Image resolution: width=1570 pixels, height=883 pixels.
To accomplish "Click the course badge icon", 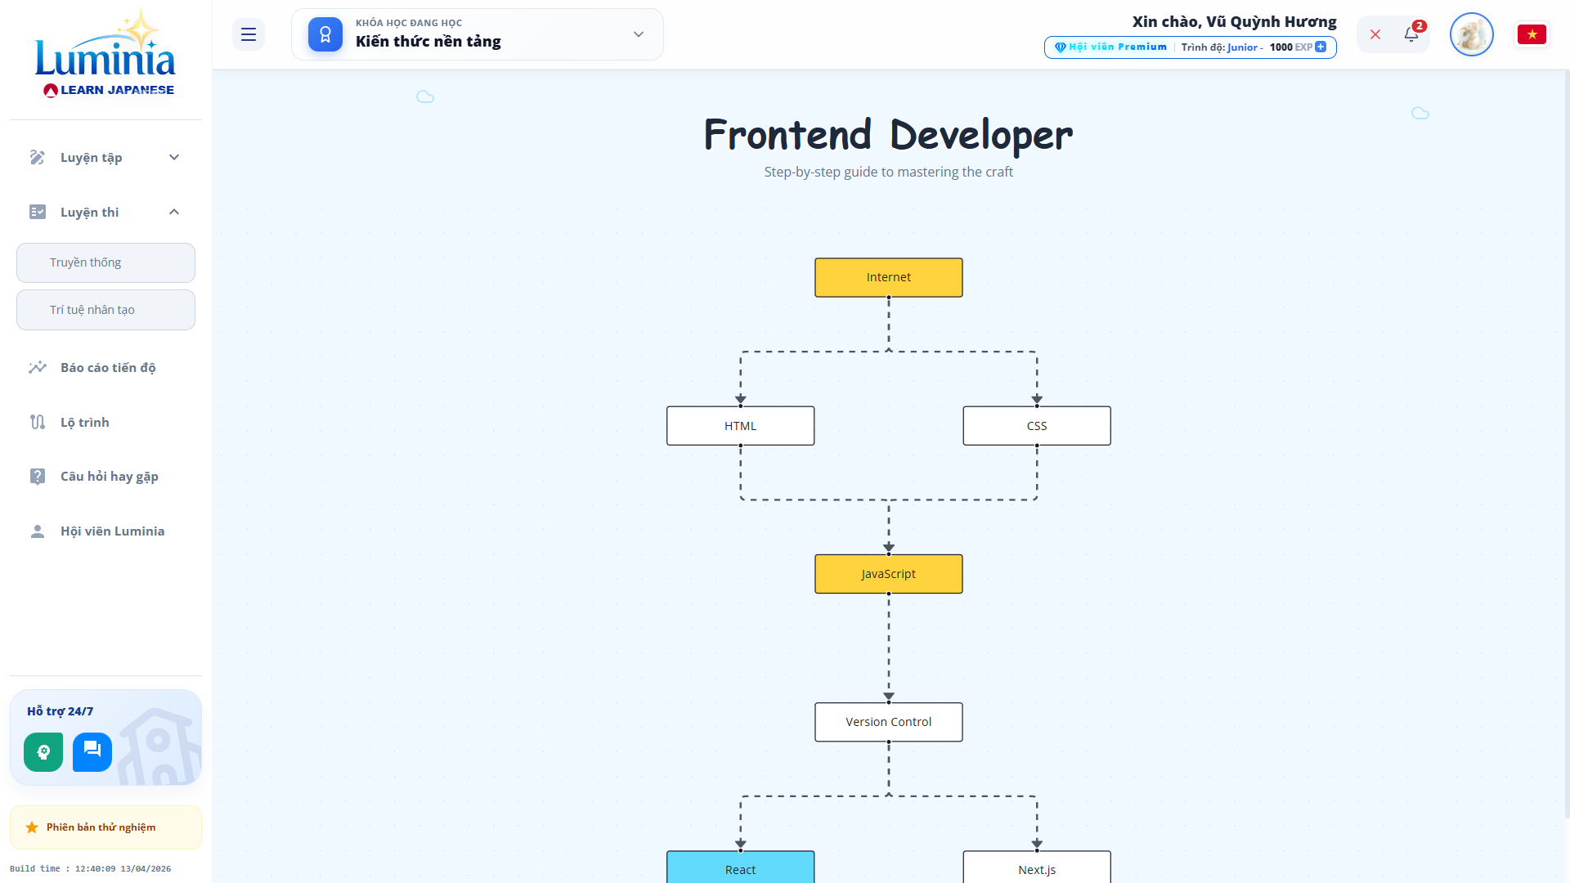I will click(x=325, y=34).
